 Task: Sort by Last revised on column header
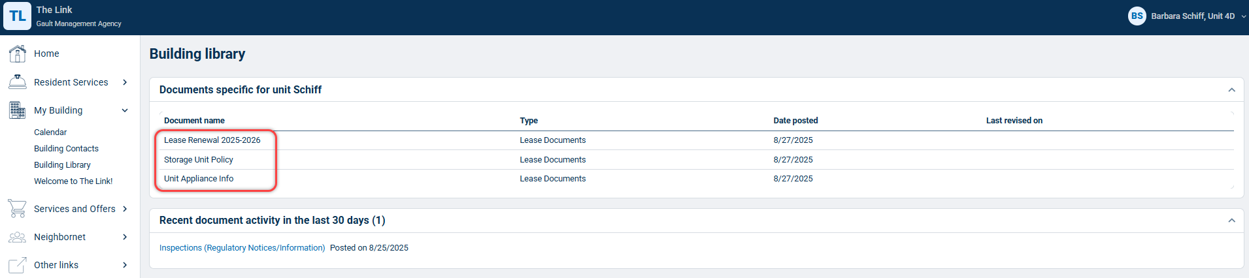tap(1014, 121)
